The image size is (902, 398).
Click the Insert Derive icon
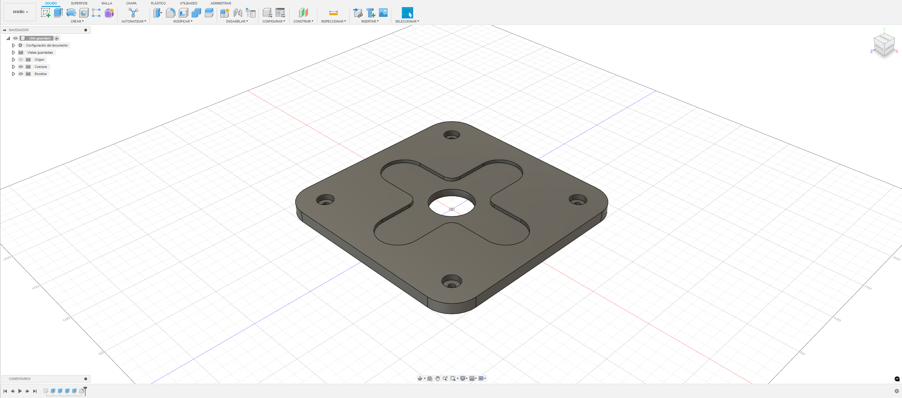[358, 13]
